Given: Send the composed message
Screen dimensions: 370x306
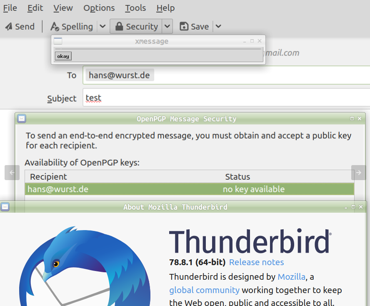Looking at the screenshot, I should tap(20, 26).
